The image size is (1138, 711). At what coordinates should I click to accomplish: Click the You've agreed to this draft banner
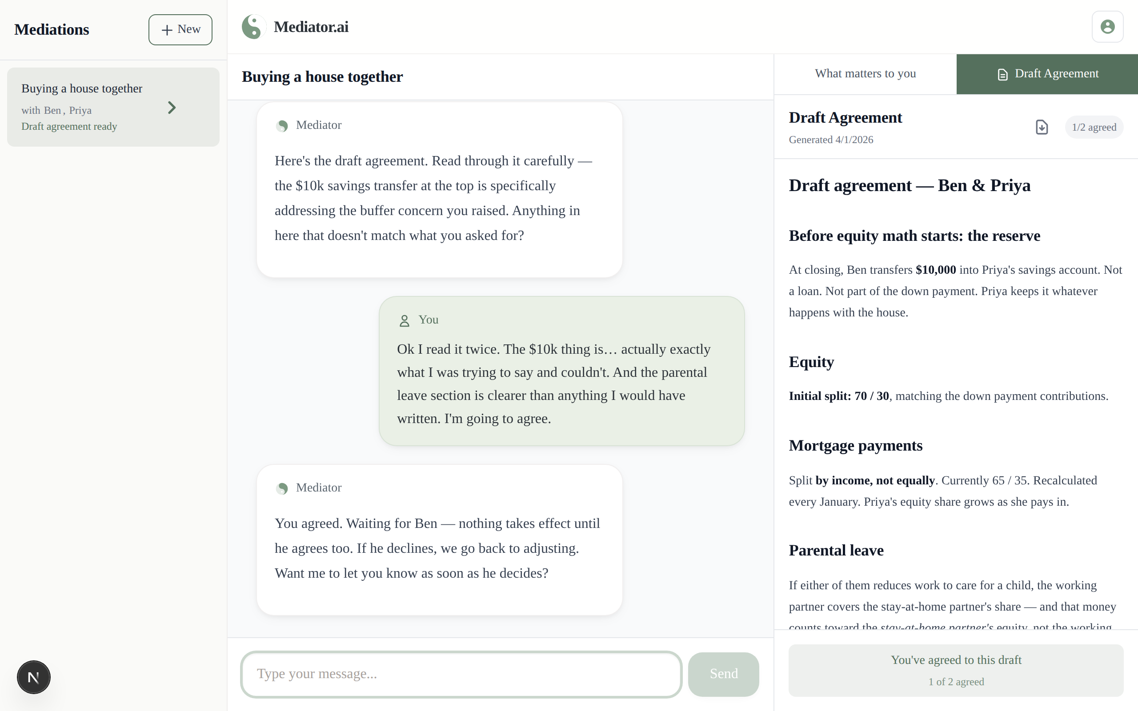click(956, 670)
